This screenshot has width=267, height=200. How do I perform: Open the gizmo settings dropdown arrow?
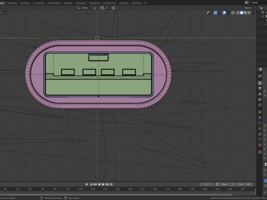click(x=219, y=13)
